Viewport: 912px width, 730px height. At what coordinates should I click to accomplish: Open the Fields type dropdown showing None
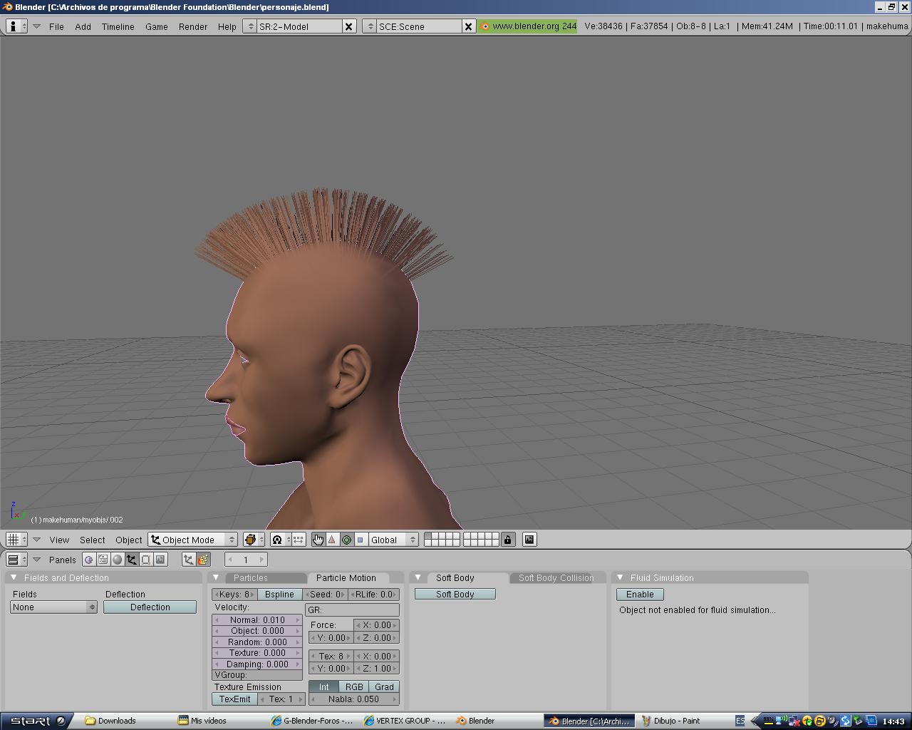pos(53,607)
